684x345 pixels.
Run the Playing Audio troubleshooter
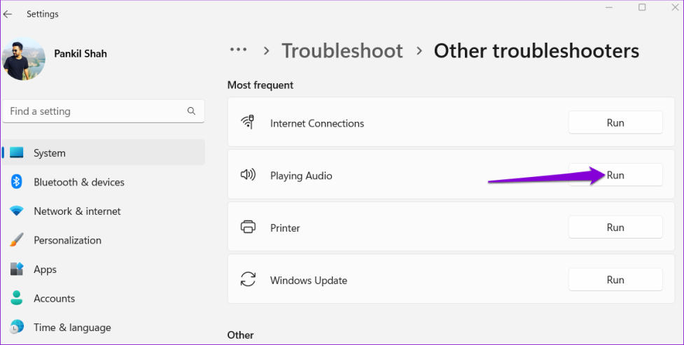(x=615, y=175)
